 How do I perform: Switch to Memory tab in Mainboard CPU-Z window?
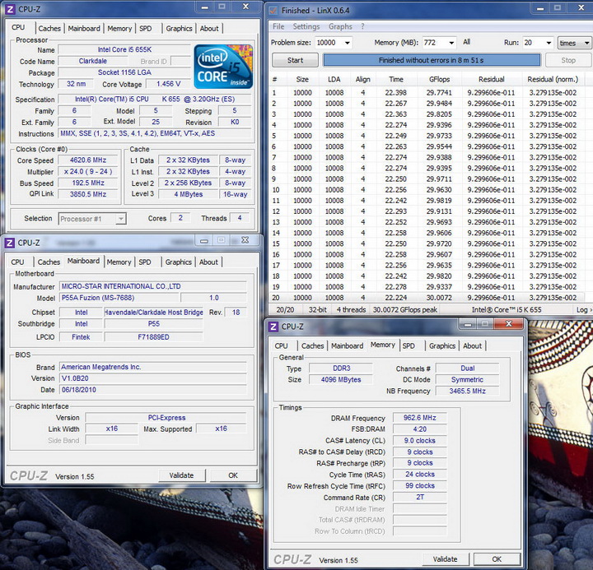pyautogui.click(x=119, y=262)
